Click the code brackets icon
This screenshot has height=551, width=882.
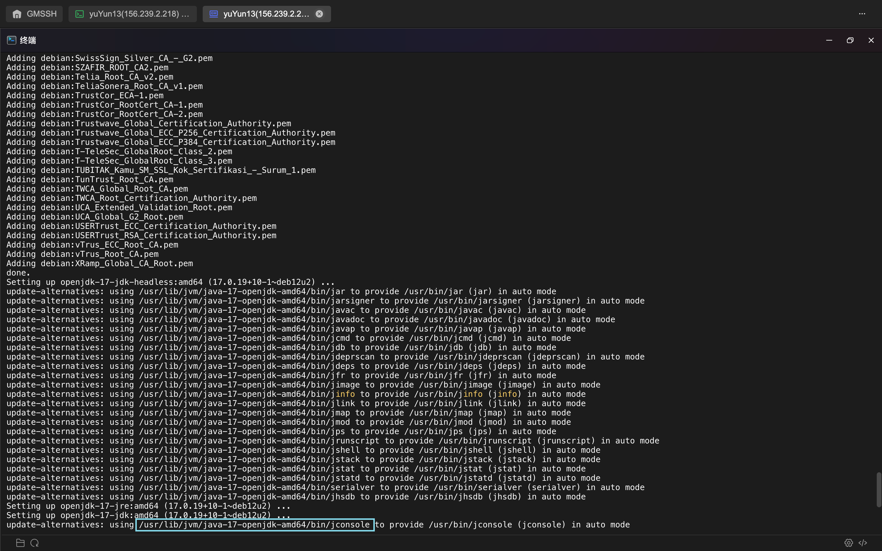click(863, 543)
